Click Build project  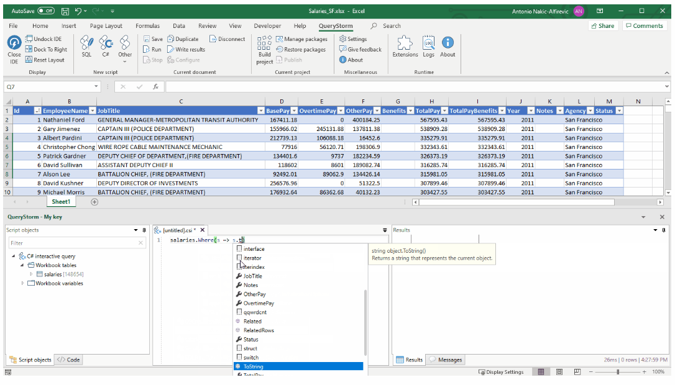pyautogui.click(x=264, y=50)
